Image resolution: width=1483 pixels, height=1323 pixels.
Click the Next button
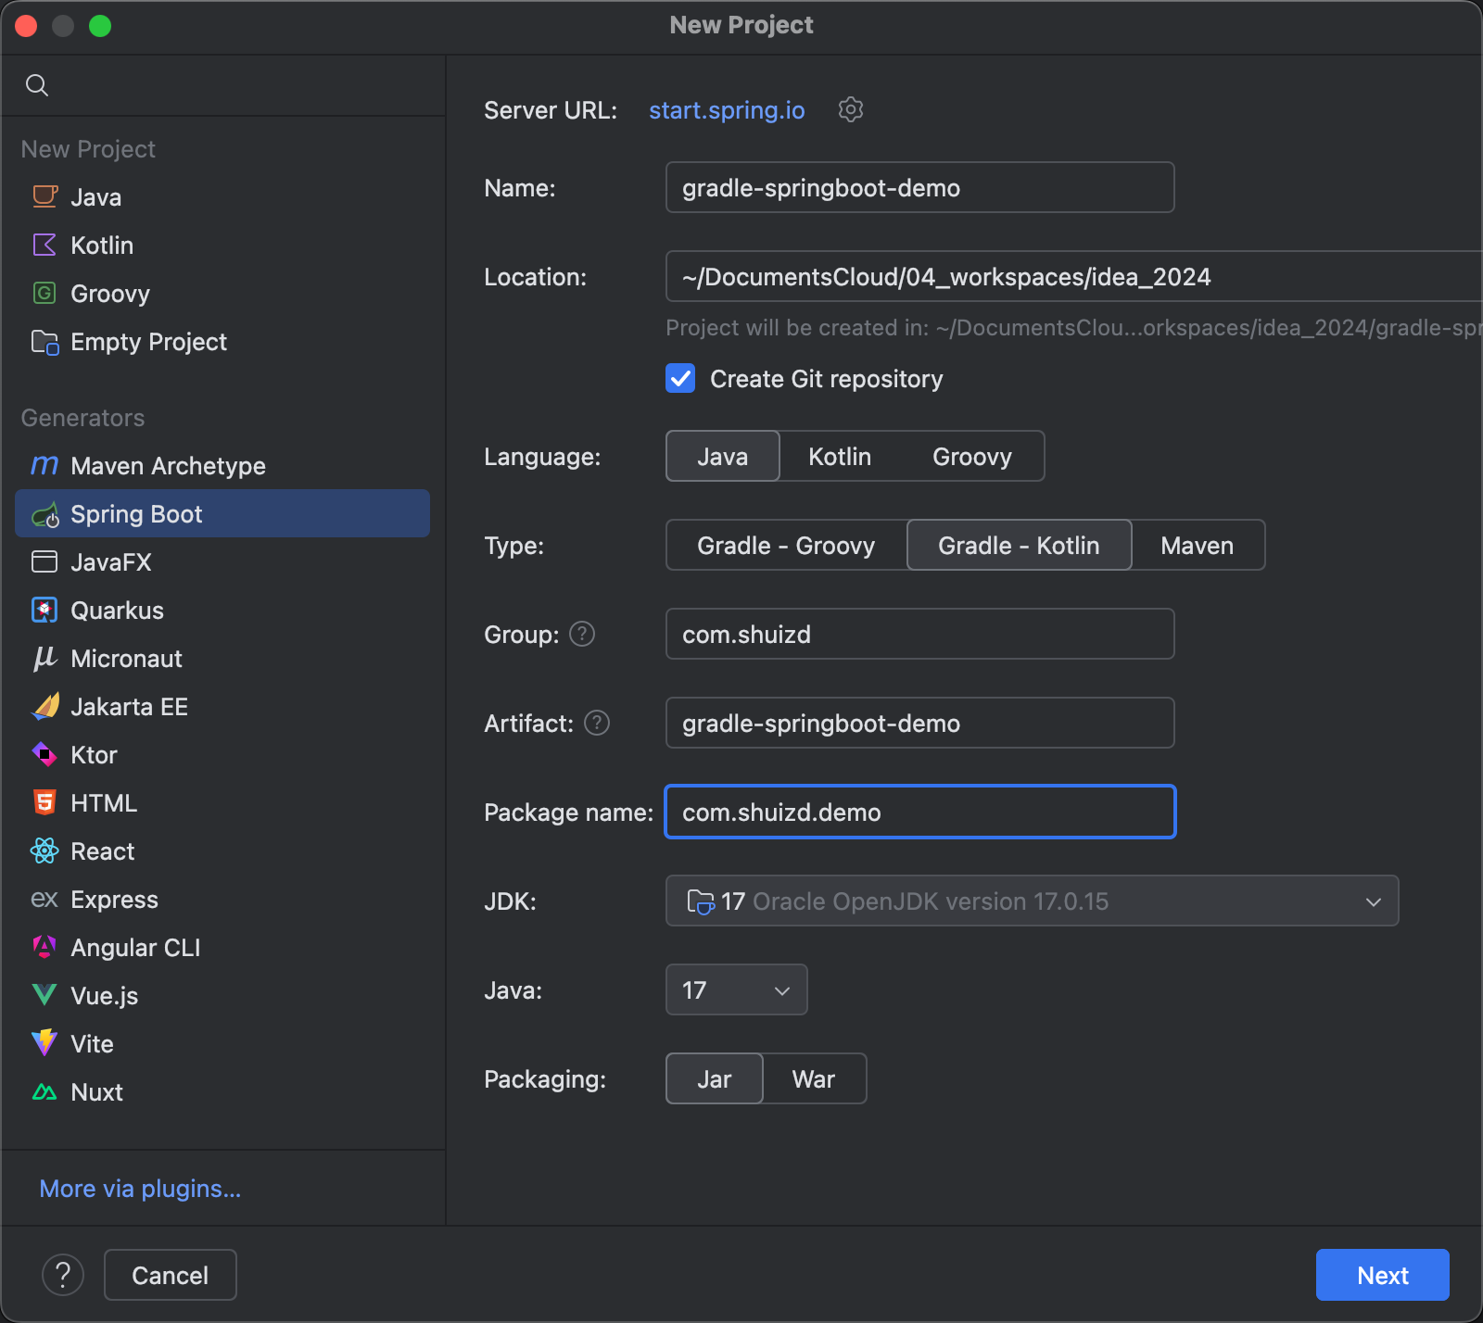(x=1383, y=1275)
